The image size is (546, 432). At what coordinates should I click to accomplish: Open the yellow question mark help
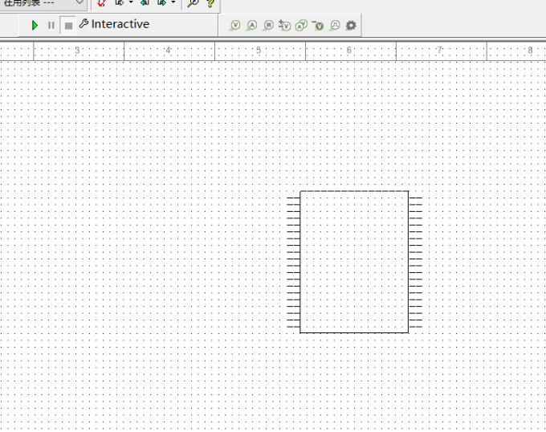[x=210, y=3]
